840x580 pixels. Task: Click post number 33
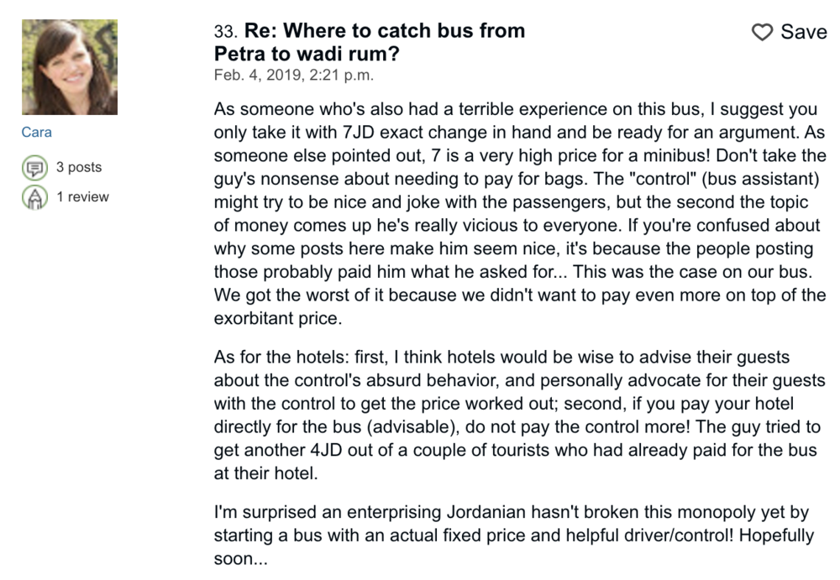pos(225,32)
